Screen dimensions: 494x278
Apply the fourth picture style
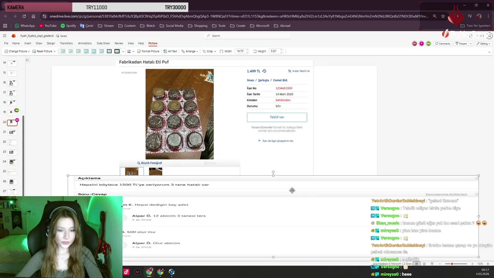click(x=86, y=51)
